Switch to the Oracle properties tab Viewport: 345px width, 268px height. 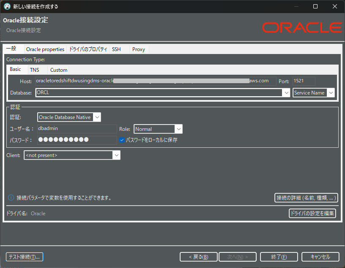45,49
